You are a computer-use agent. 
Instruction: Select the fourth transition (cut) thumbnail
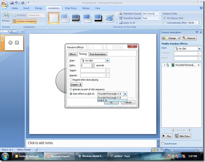pos(87,18)
